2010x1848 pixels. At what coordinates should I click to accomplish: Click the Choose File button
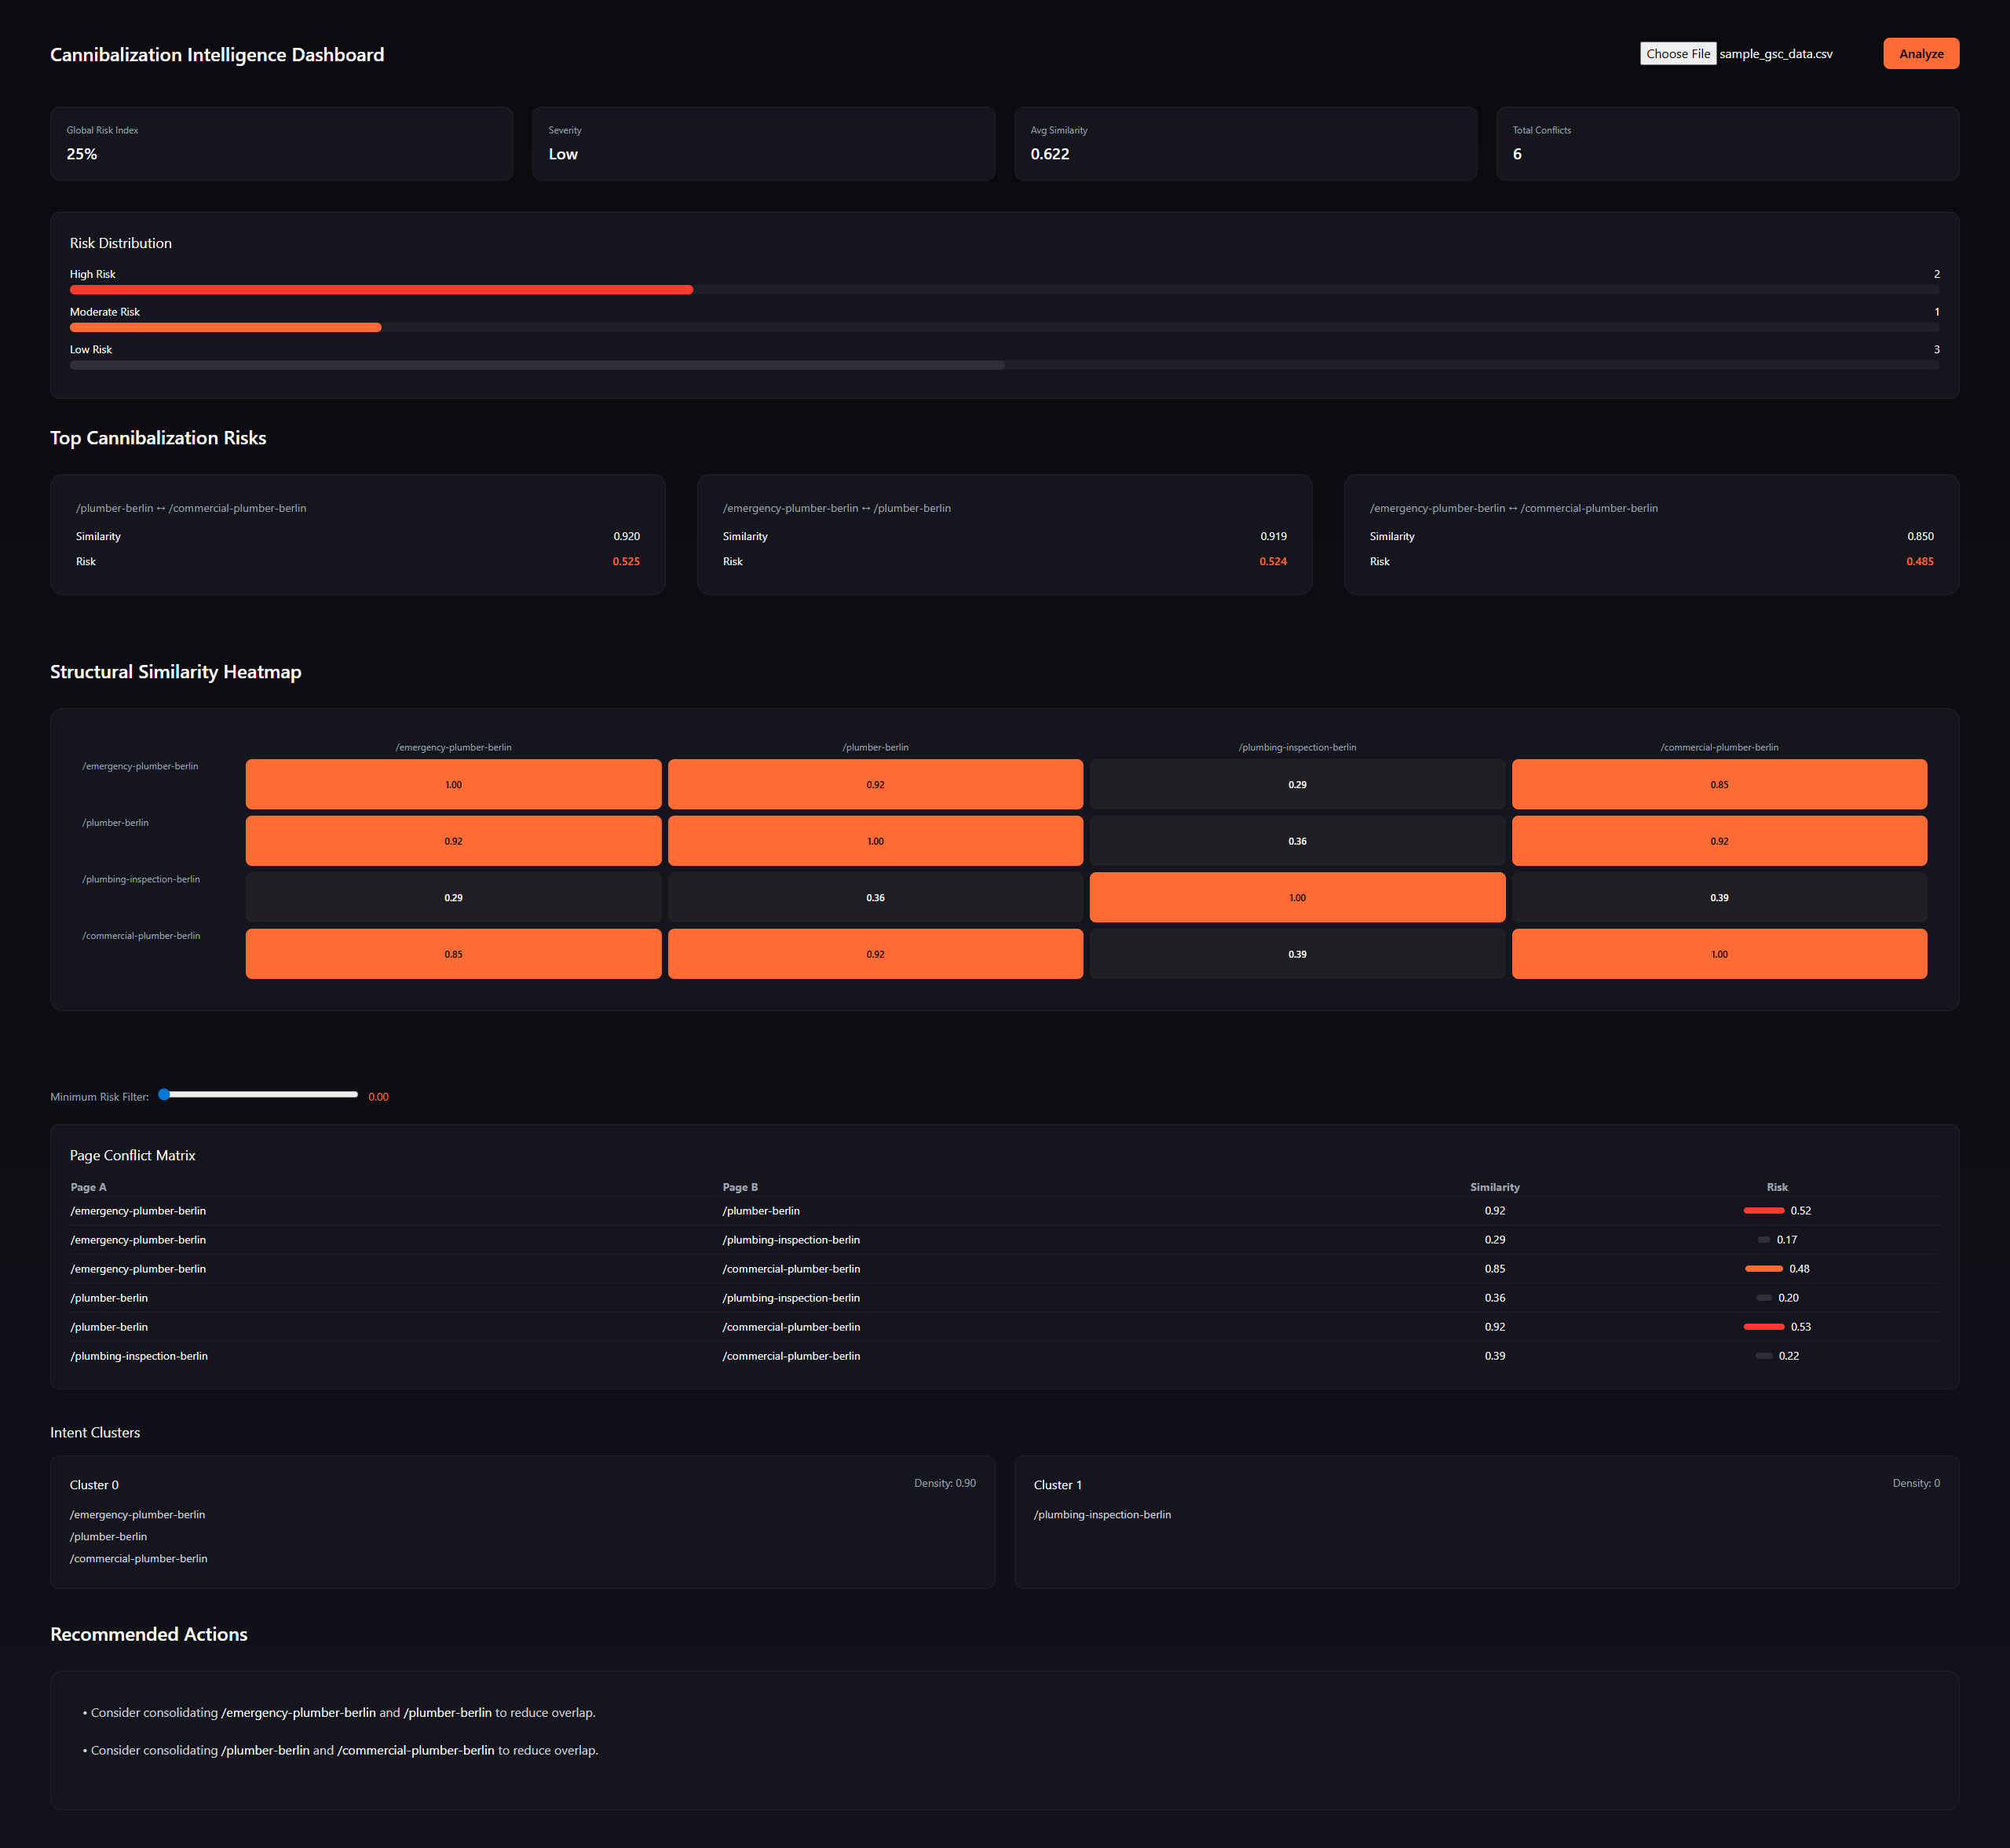[x=1677, y=54]
